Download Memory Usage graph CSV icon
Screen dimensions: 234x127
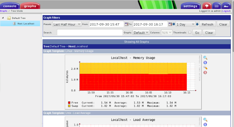click(205, 63)
